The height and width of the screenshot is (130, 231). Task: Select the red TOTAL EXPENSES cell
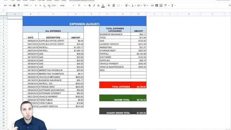click(115, 85)
